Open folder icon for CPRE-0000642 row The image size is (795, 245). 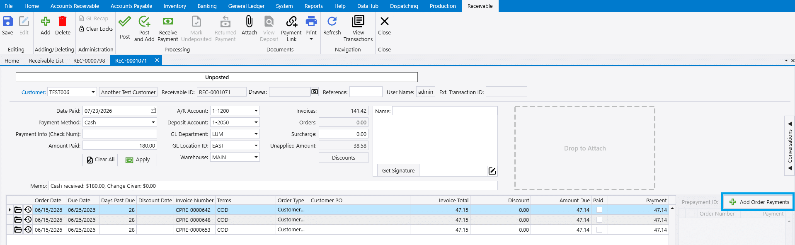coord(18,210)
